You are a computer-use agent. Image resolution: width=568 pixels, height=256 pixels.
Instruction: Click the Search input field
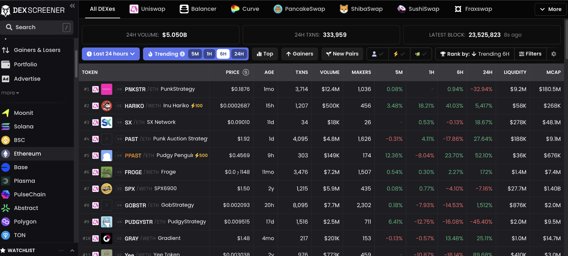(x=37, y=27)
